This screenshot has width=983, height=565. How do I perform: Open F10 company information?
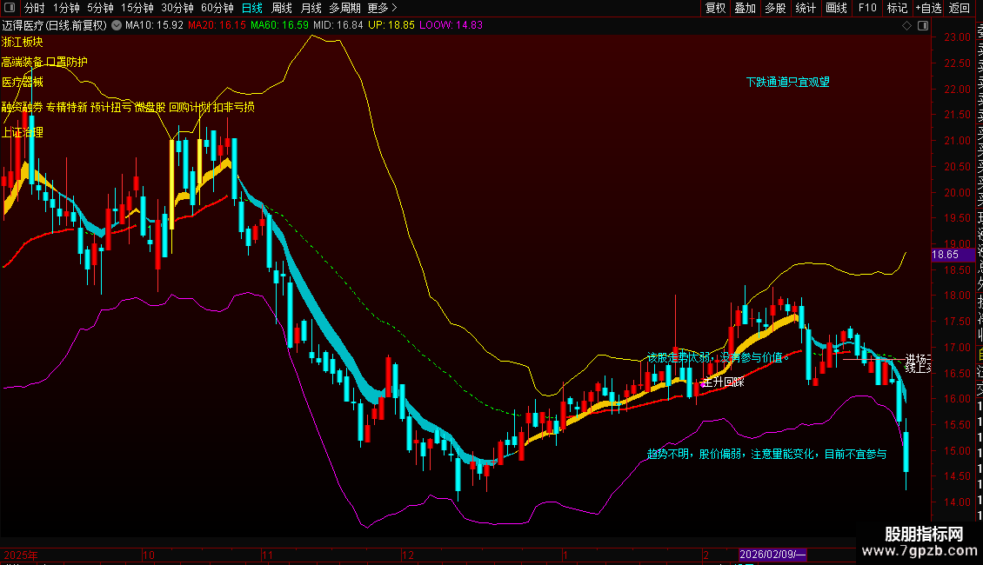click(x=867, y=8)
